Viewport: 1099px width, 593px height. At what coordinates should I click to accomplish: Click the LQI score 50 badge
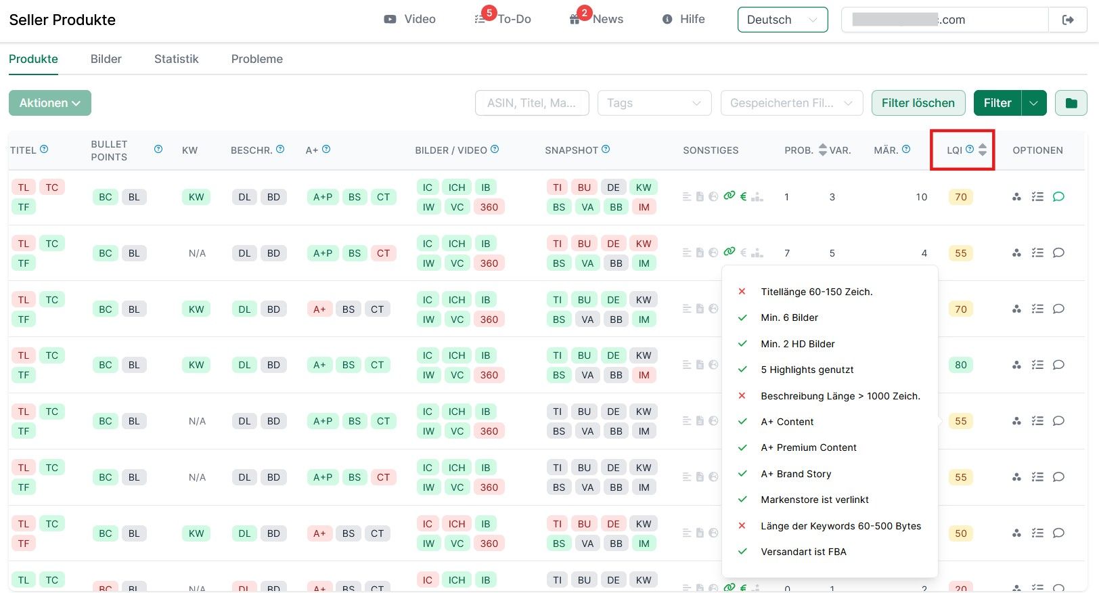pyautogui.click(x=961, y=533)
